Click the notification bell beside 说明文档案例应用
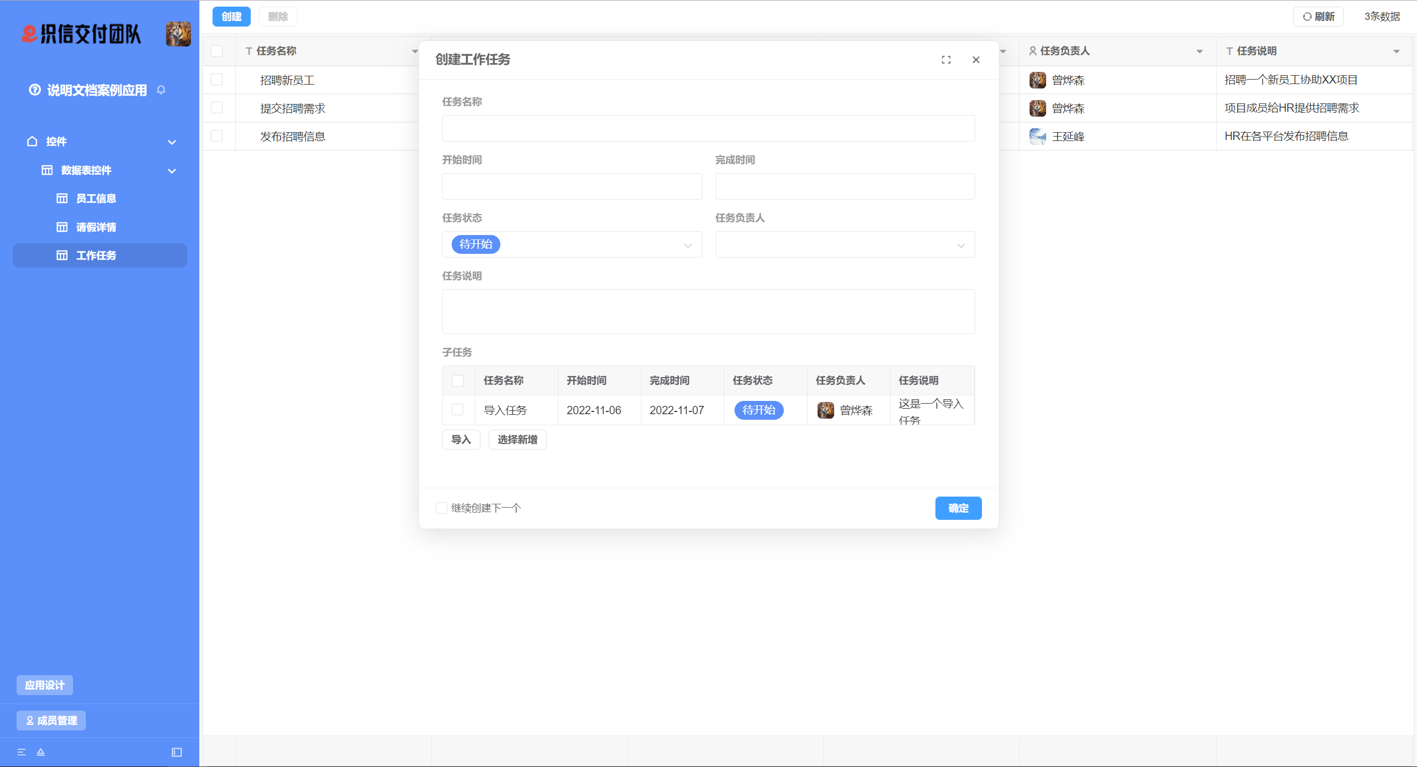 [161, 90]
